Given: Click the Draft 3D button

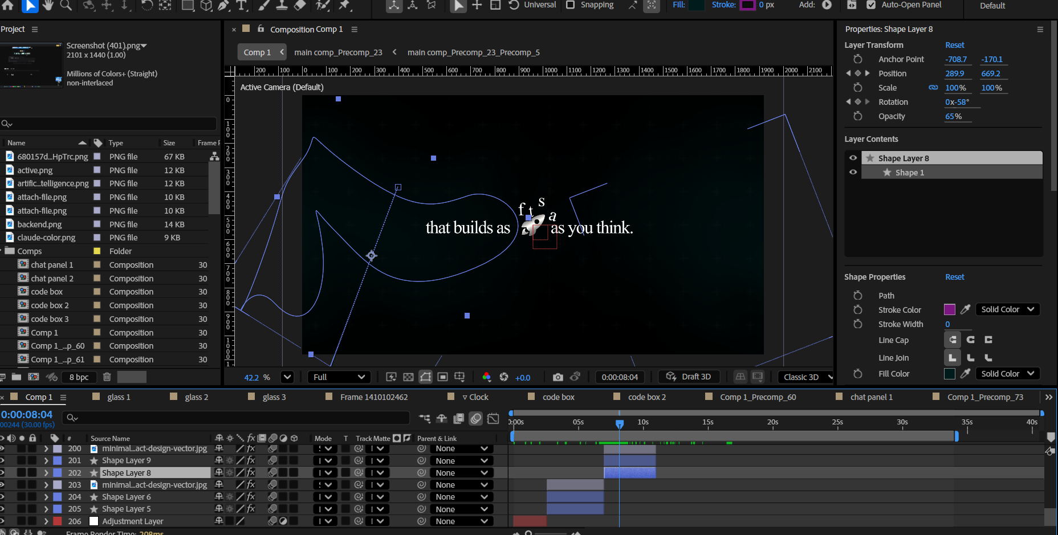Looking at the screenshot, I should click(689, 377).
